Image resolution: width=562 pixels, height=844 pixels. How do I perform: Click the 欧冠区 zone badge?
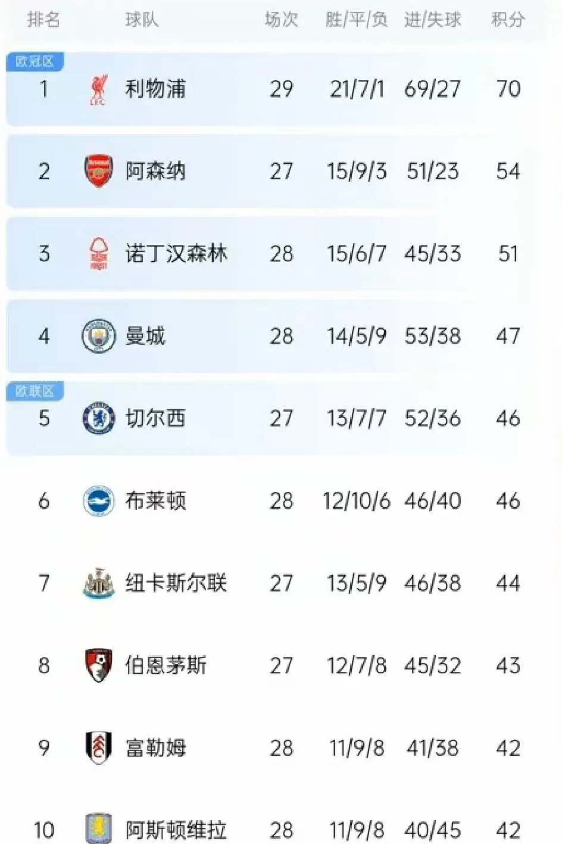(35, 61)
